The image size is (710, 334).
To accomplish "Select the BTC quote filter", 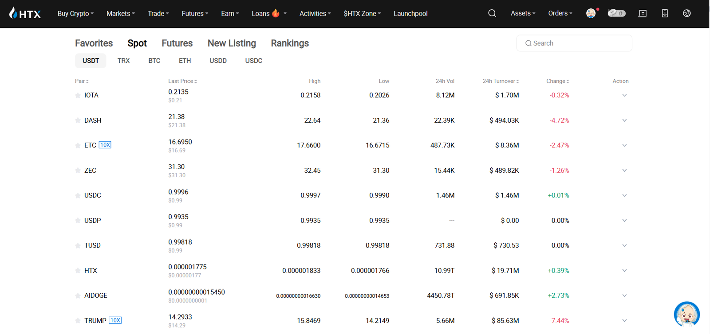I will (154, 61).
